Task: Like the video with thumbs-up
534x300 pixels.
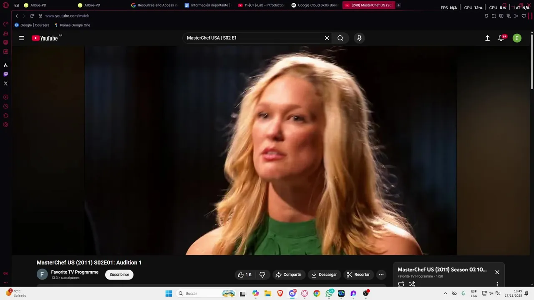Action: pos(245,275)
